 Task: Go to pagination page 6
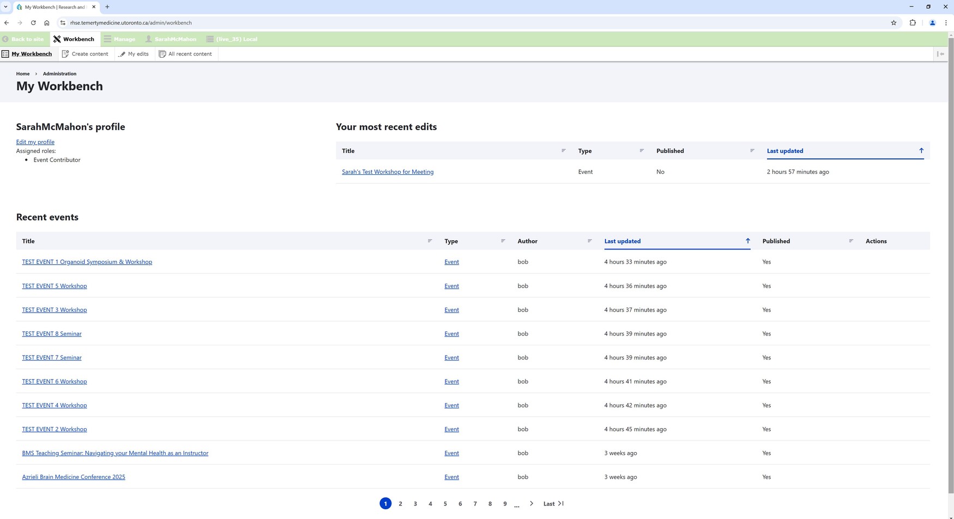point(460,504)
